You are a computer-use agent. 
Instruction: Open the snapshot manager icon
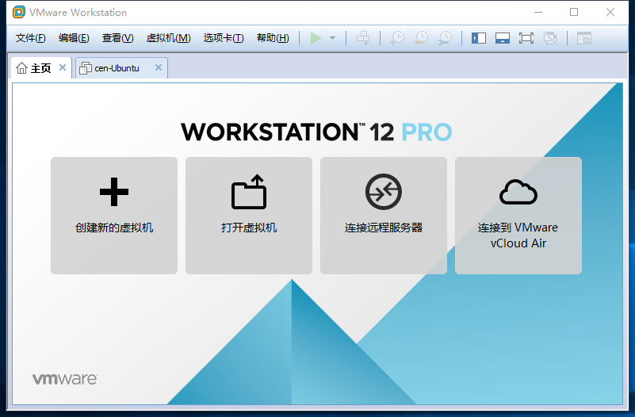445,38
